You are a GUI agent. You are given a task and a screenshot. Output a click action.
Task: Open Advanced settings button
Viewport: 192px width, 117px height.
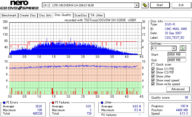point(178,89)
